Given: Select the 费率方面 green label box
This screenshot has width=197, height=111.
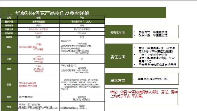Looking at the screenshot, I should [118, 79].
